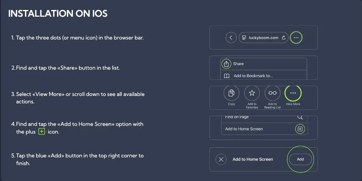Screen dimensions: 362x181
Task: Click the Add to Bookmark book icon
Action: coord(227,76)
